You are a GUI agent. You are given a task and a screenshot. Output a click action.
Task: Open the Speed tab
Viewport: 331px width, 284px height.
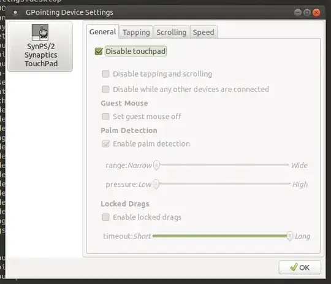204,33
